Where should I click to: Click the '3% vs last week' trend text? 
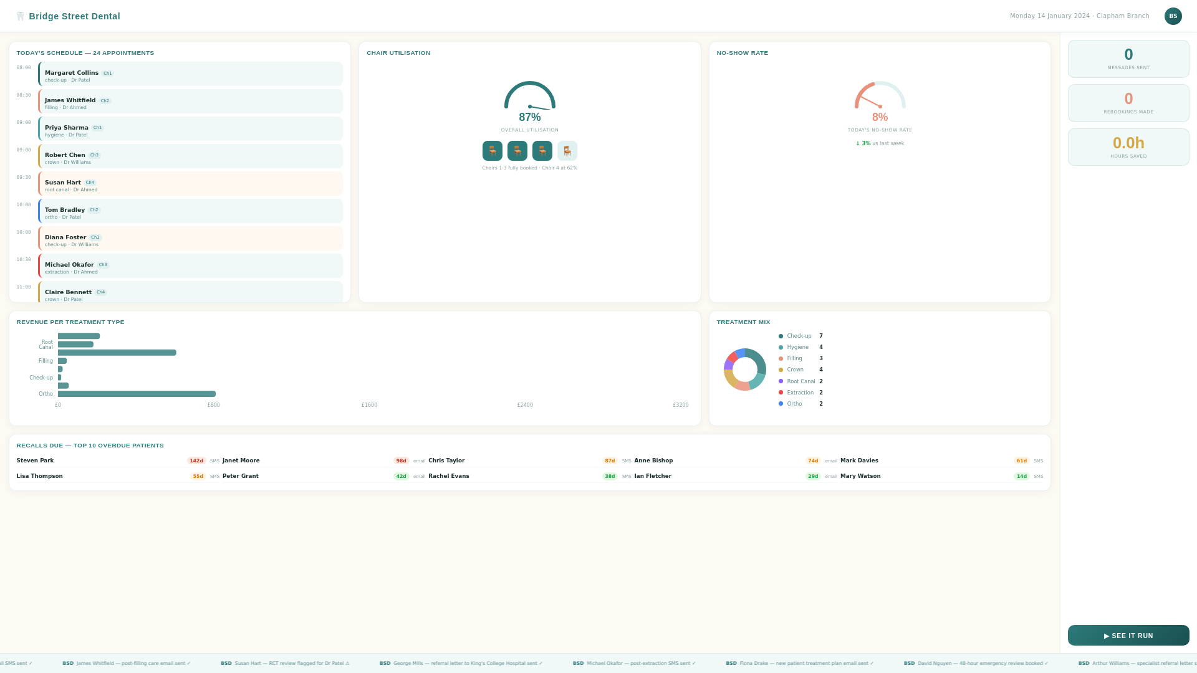[x=880, y=143]
